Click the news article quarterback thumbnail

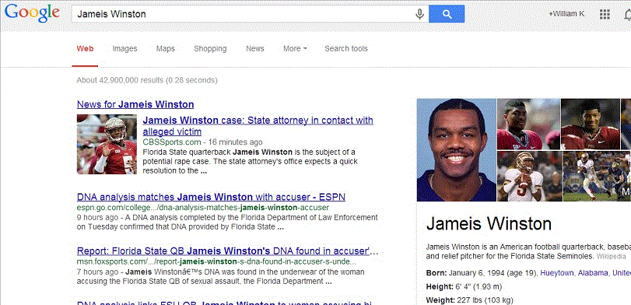[107, 144]
